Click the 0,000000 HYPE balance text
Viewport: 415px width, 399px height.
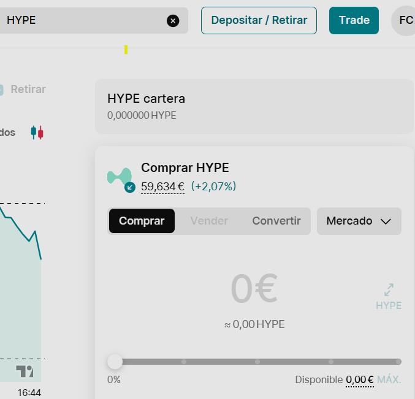pos(142,115)
